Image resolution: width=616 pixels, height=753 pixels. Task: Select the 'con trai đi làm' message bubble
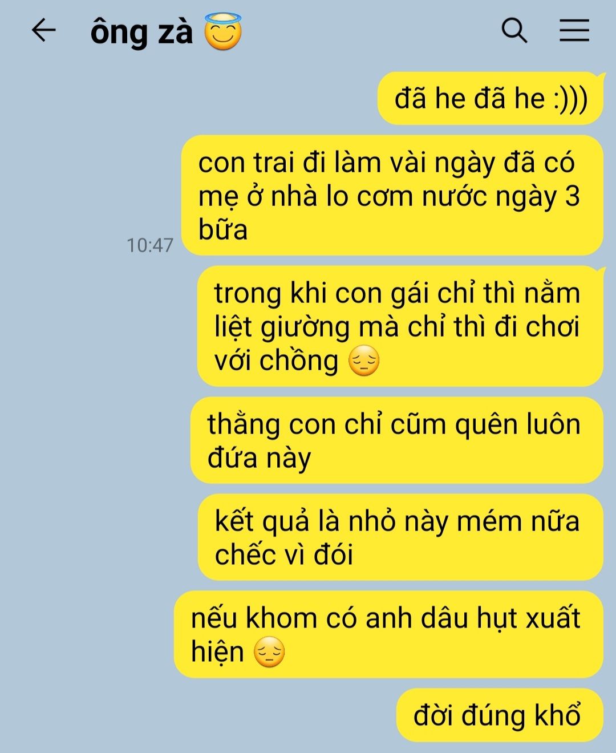point(392,196)
